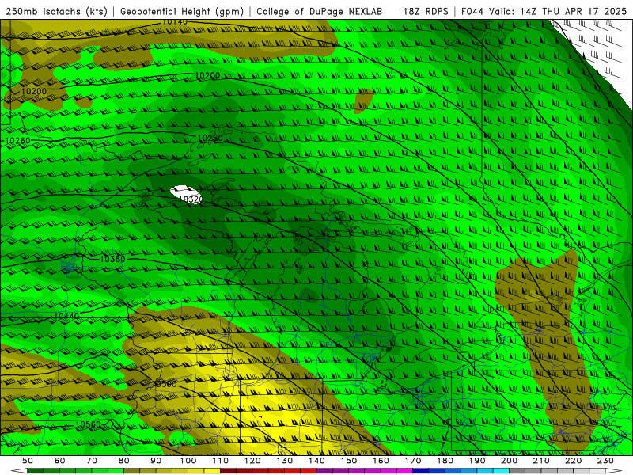Click the legend value 50
Screen dimensions: 633x475
point(28,461)
